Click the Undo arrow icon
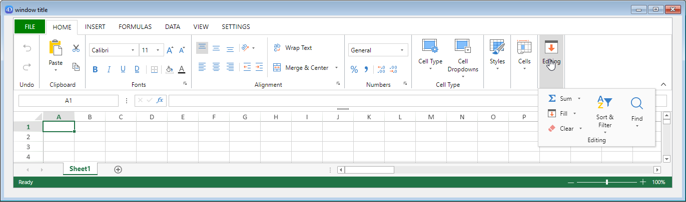Image resolution: width=686 pixels, height=202 pixels. (x=27, y=48)
